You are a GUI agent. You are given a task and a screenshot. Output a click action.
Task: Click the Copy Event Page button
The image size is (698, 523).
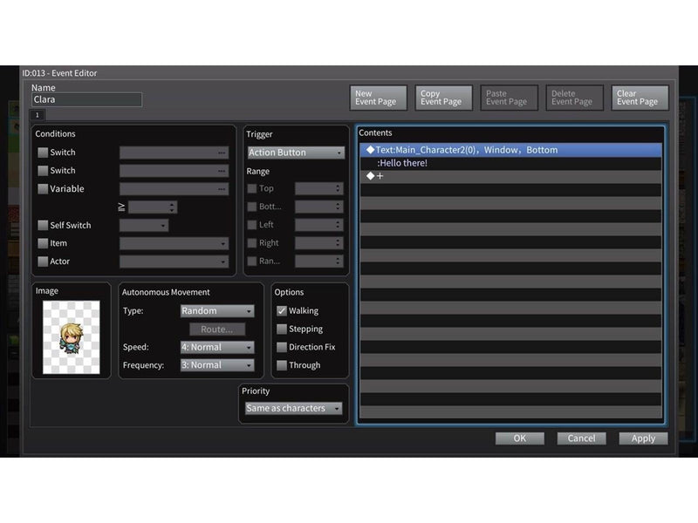(x=443, y=98)
